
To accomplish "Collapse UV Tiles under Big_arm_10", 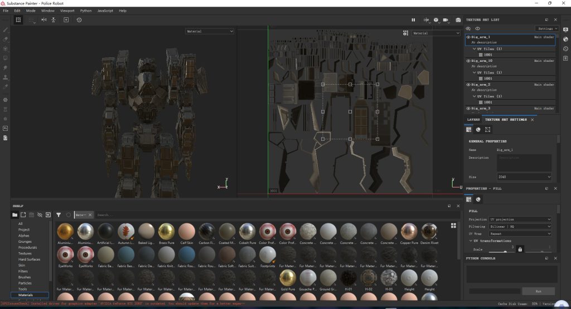I will point(474,73).
